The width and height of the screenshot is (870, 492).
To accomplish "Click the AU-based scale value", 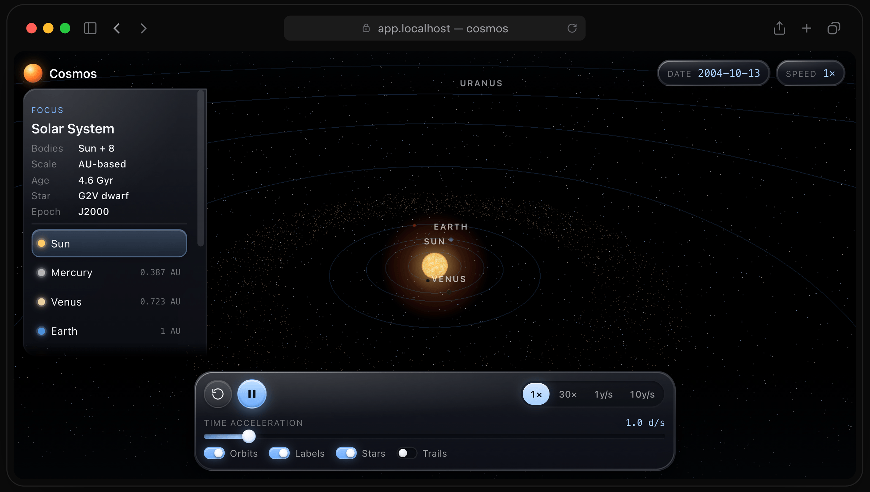I will coord(102,164).
